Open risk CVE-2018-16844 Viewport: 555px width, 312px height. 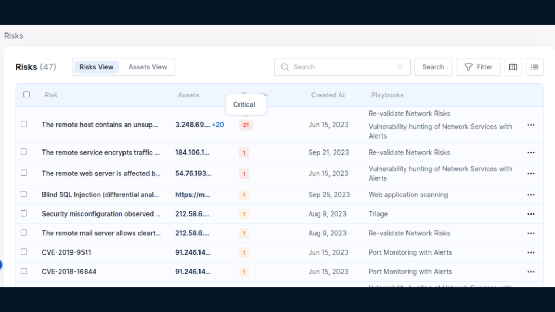click(69, 272)
